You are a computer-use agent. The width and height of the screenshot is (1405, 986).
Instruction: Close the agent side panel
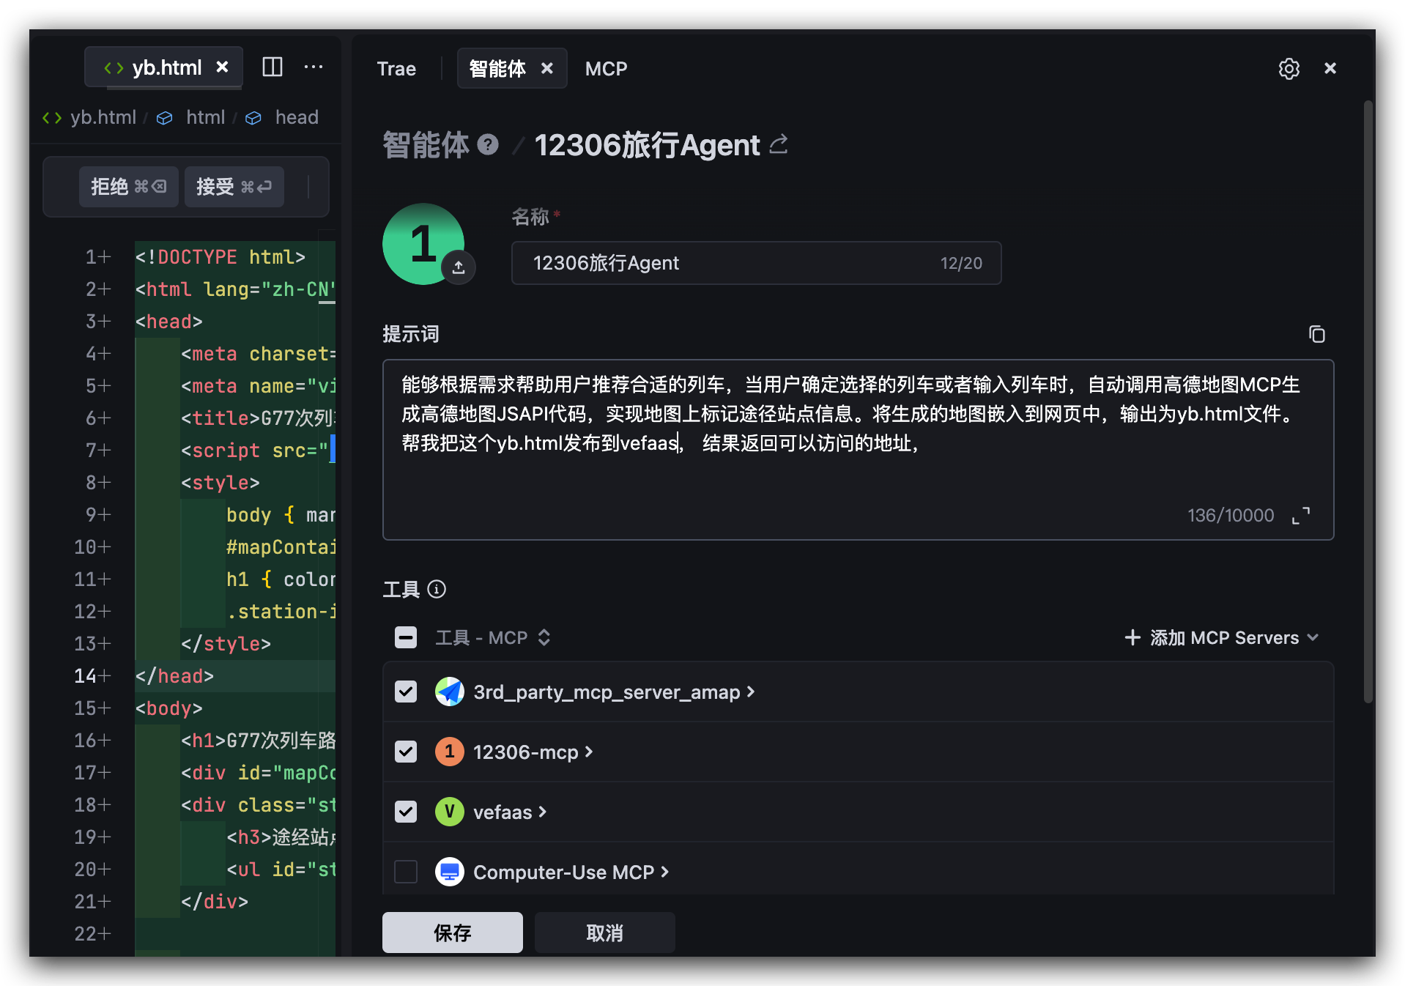(1330, 68)
